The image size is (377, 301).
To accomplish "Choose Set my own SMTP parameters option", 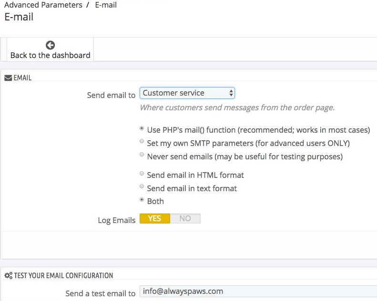I will coord(142,141).
